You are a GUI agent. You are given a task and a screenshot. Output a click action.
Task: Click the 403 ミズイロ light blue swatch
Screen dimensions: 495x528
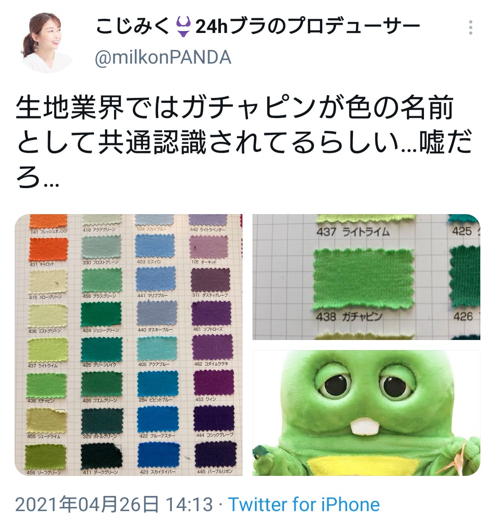[155, 246]
